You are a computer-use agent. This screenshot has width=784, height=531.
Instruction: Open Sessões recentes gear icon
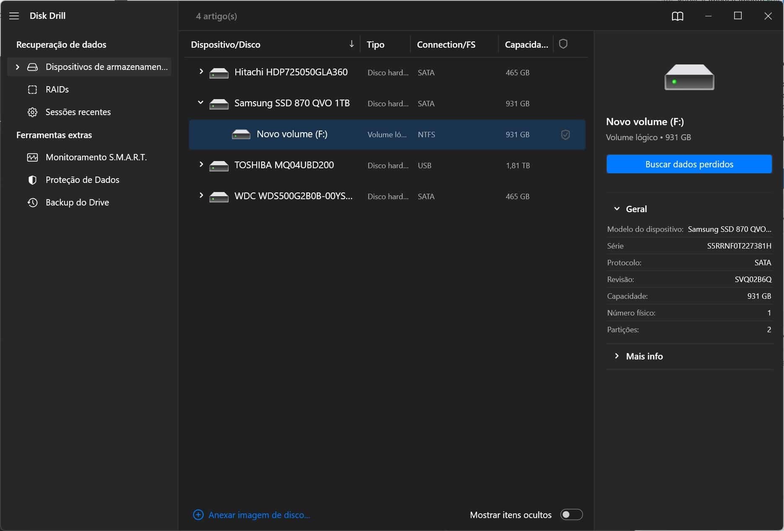(32, 112)
